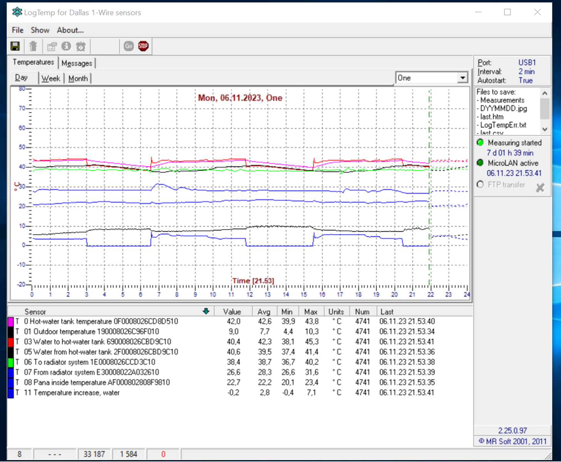
Task: Click the green Measuring started indicator
Action: click(x=480, y=142)
